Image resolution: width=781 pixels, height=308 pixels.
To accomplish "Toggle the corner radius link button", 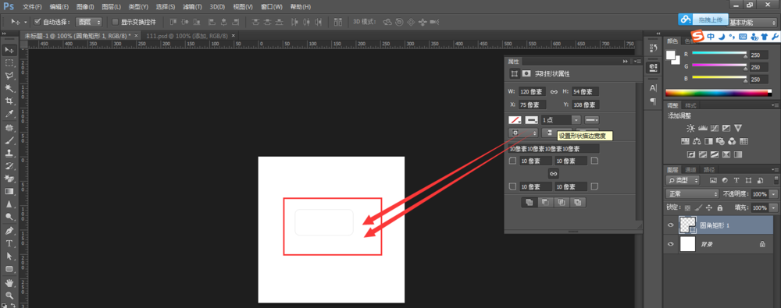I will tap(554, 174).
